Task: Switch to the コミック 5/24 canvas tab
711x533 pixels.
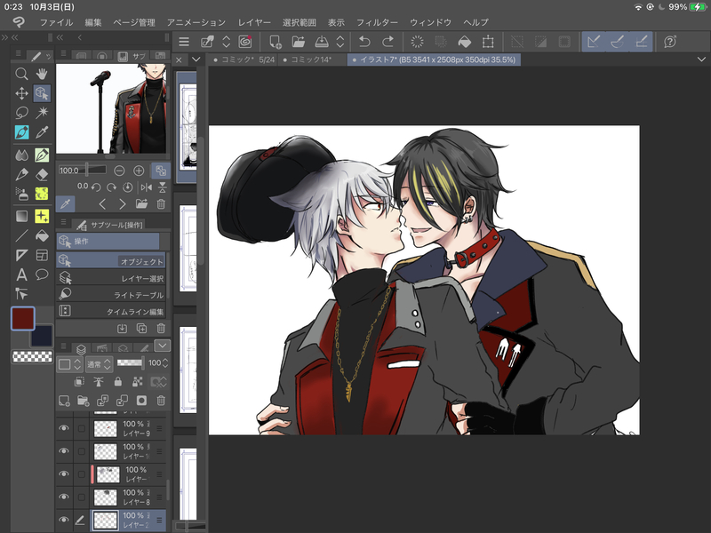Action: pyautogui.click(x=244, y=60)
